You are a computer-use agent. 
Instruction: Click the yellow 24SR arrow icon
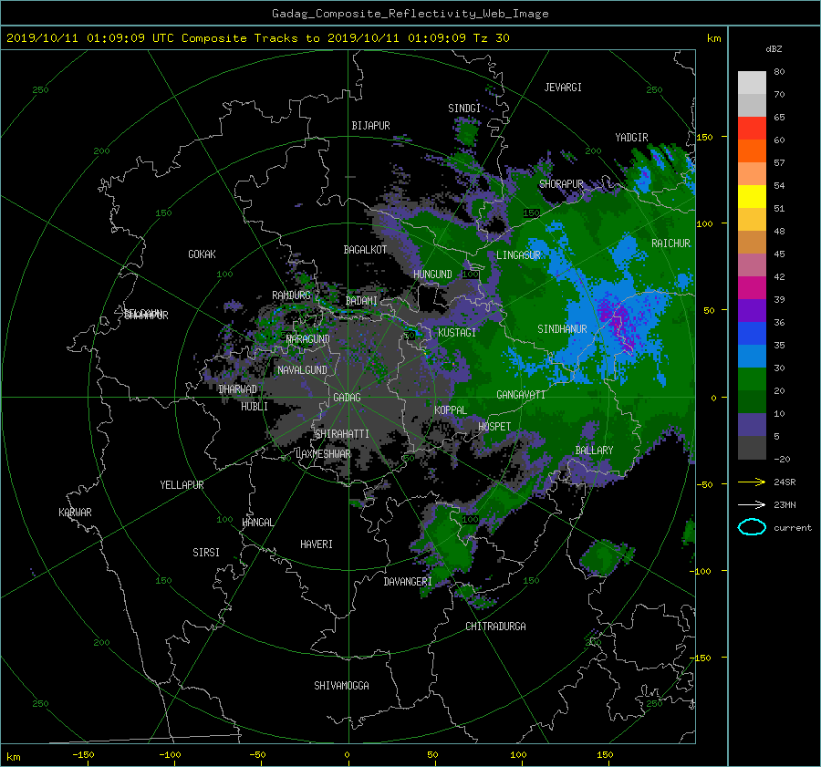tap(752, 482)
